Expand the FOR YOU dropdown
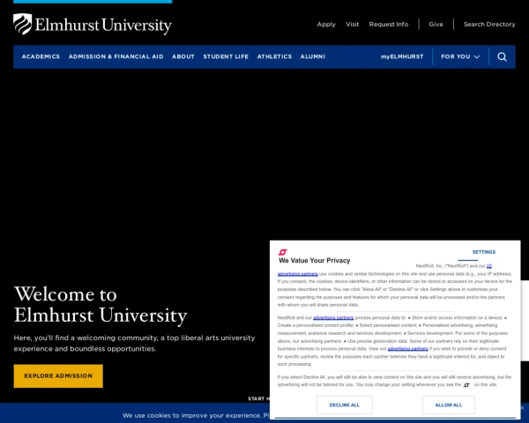Image resolution: width=529 pixels, height=423 pixels. tap(460, 56)
